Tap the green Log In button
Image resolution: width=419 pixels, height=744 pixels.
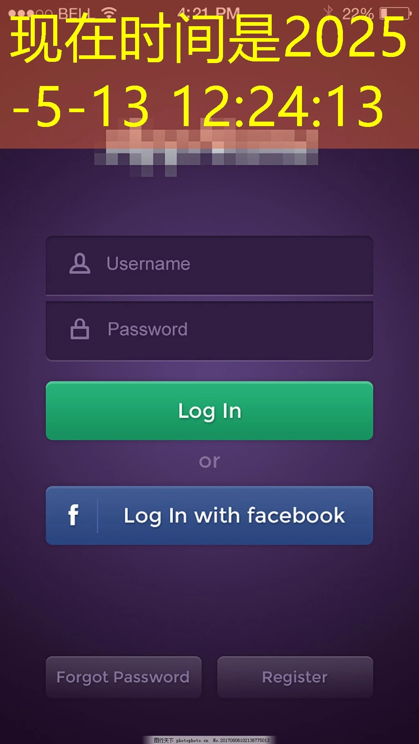[209, 411]
